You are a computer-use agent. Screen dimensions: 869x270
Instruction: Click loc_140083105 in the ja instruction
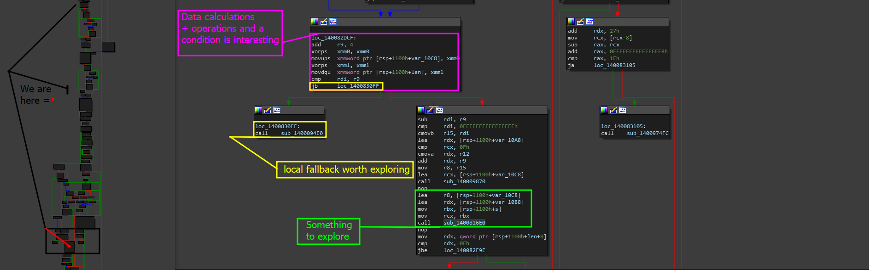(x=614, y=65)
